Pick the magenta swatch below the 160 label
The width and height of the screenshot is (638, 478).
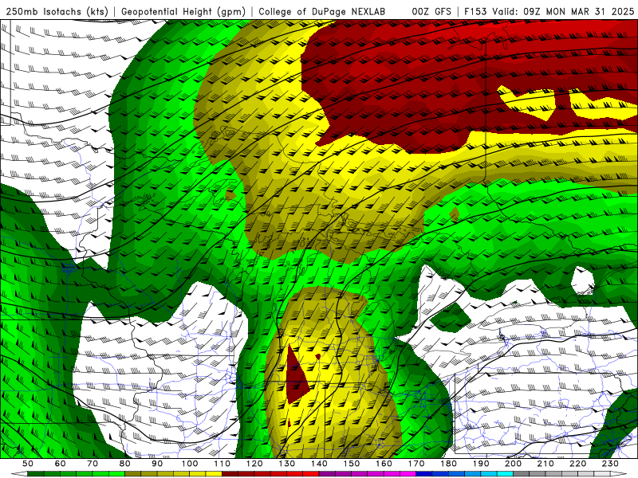(x=392, y=474)
